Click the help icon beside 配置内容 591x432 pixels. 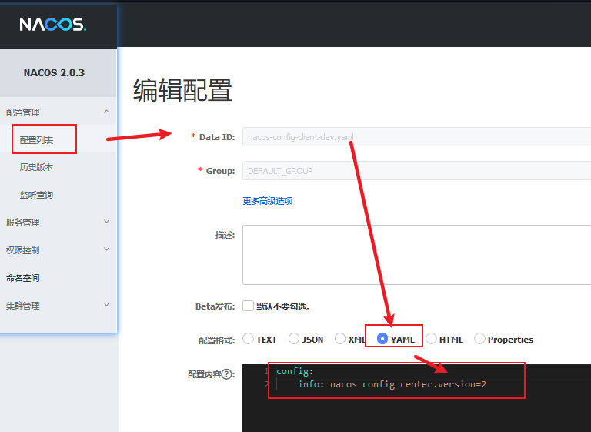(228, 374)
